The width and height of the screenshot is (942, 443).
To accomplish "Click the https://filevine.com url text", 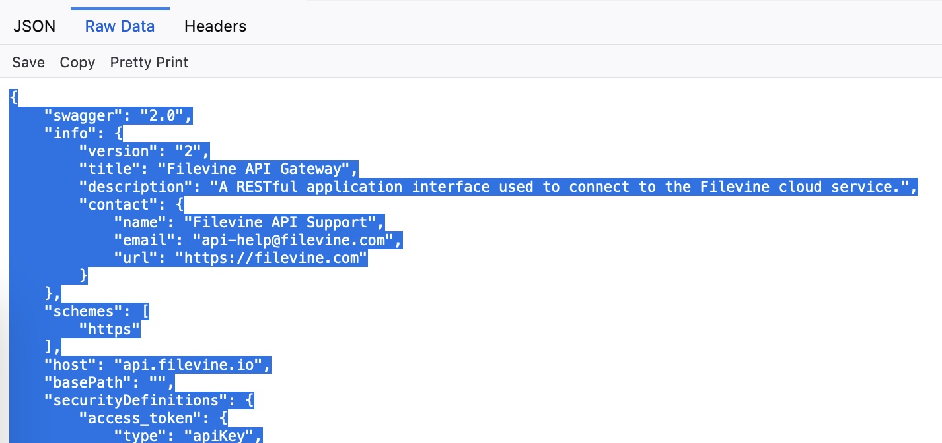I will [271, 258].
